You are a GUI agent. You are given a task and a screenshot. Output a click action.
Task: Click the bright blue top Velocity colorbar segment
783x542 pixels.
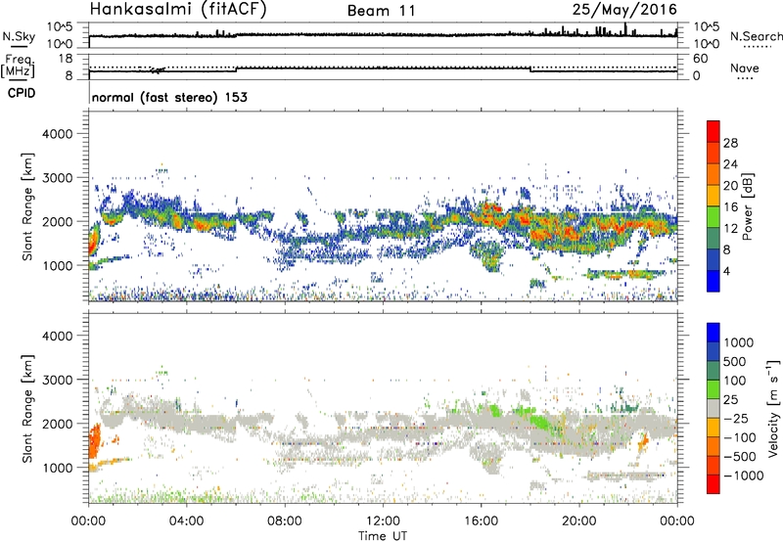[714, 333]
